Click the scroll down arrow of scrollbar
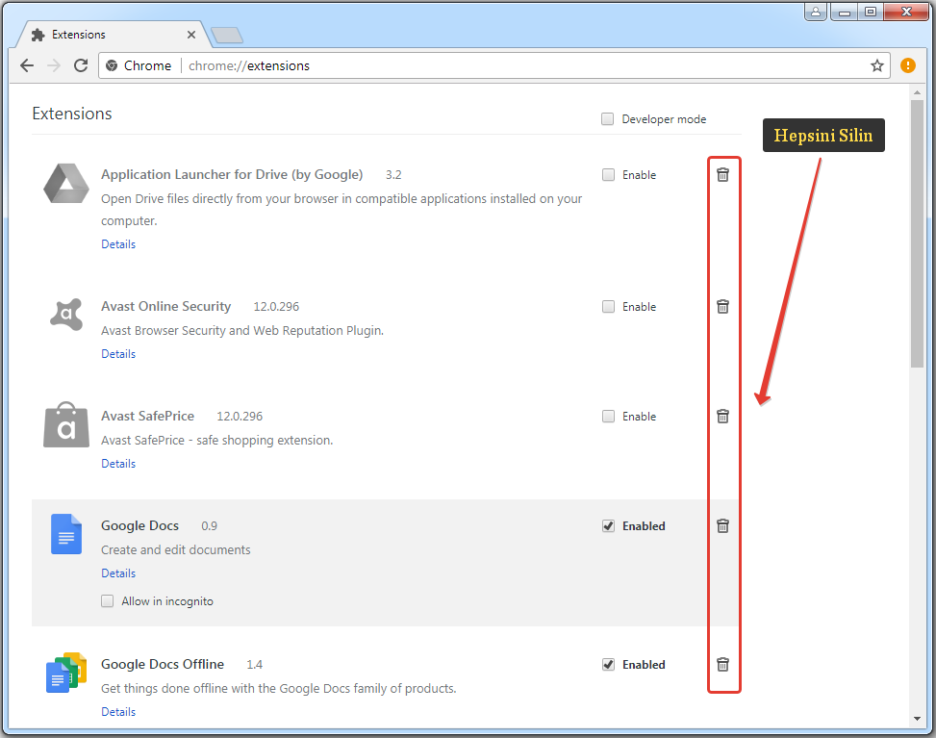The image size is (936, 738). [x=917, y=718]
